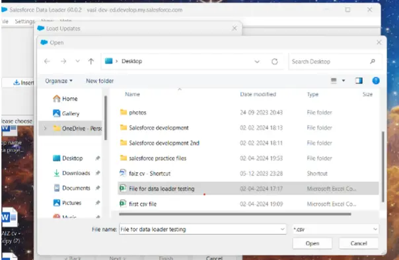Open Desktop quick access location
The width and height of the screenshot is (399, 260).
pos(67,158)
